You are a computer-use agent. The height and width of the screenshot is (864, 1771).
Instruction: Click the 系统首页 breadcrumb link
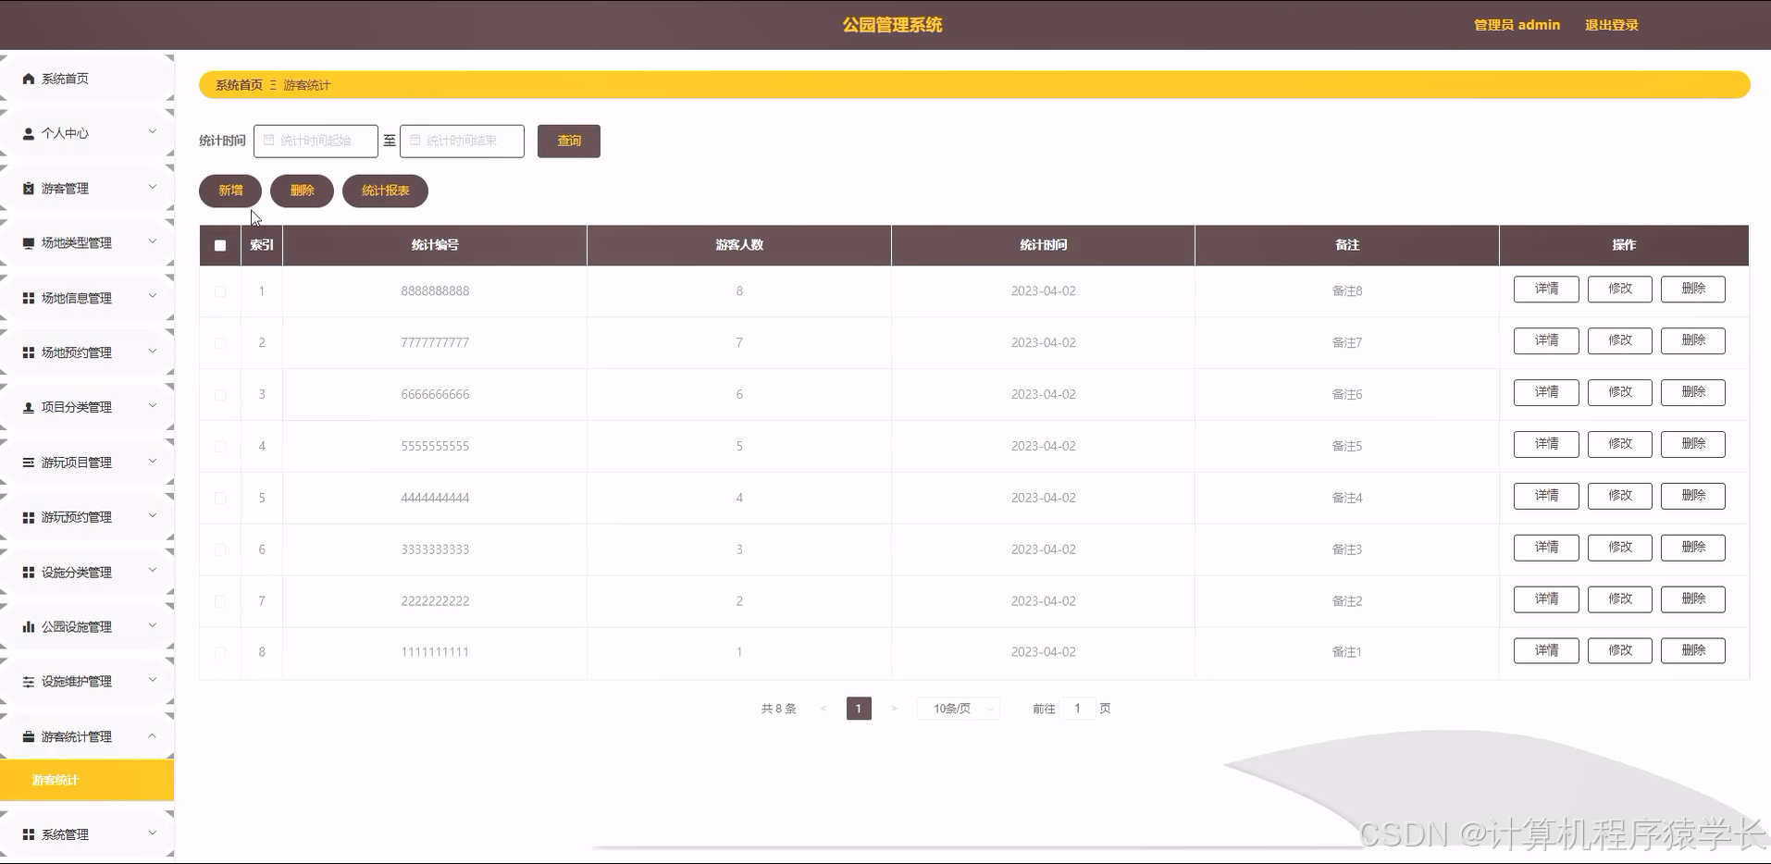click(239, 85)
